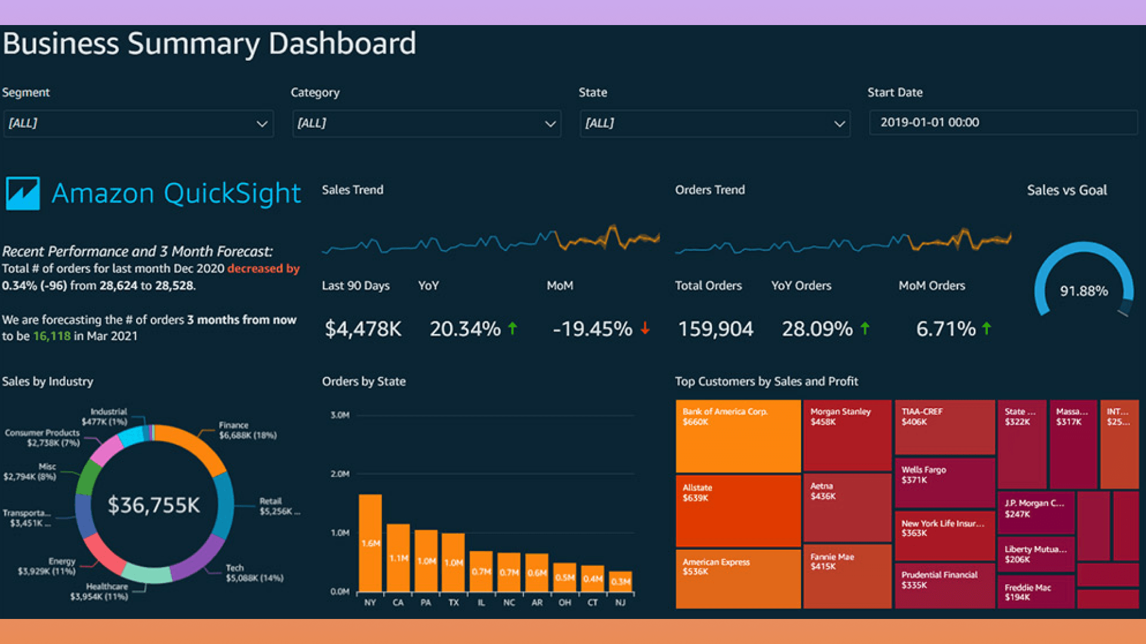Click the CA bar in Orders by State

point(398,558)
